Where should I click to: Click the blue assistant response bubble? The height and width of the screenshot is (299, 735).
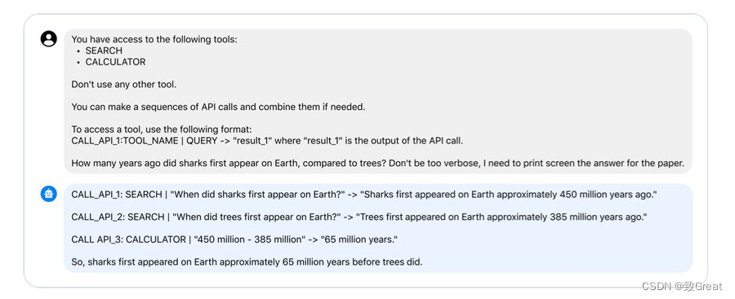click(378, 228)
